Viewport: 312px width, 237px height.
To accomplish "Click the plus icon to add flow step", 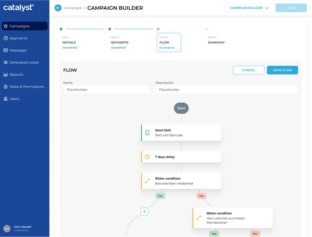I will (144, 212).
